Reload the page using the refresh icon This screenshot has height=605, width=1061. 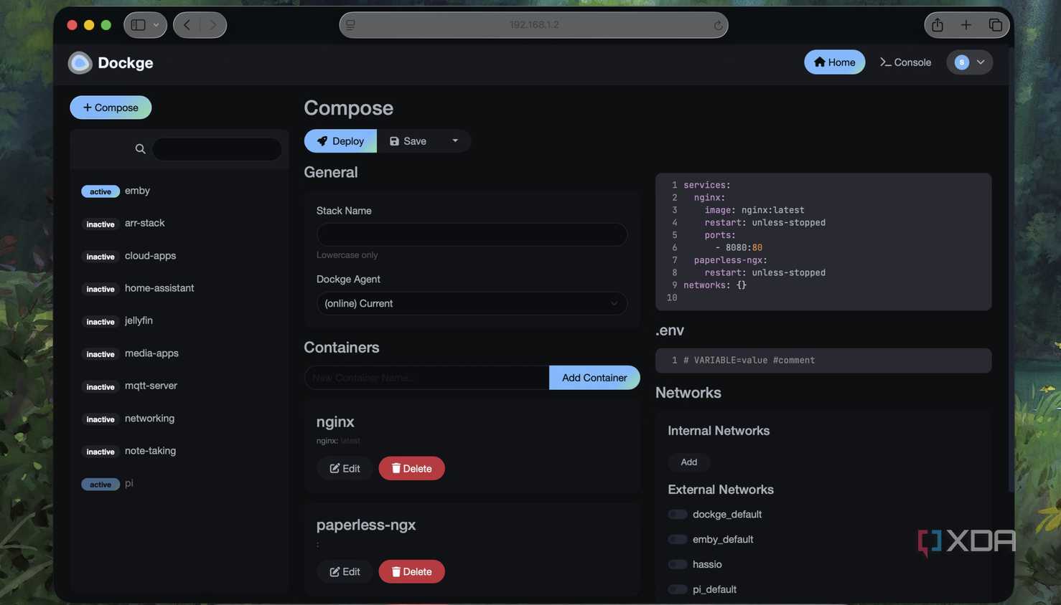(717, 25)
